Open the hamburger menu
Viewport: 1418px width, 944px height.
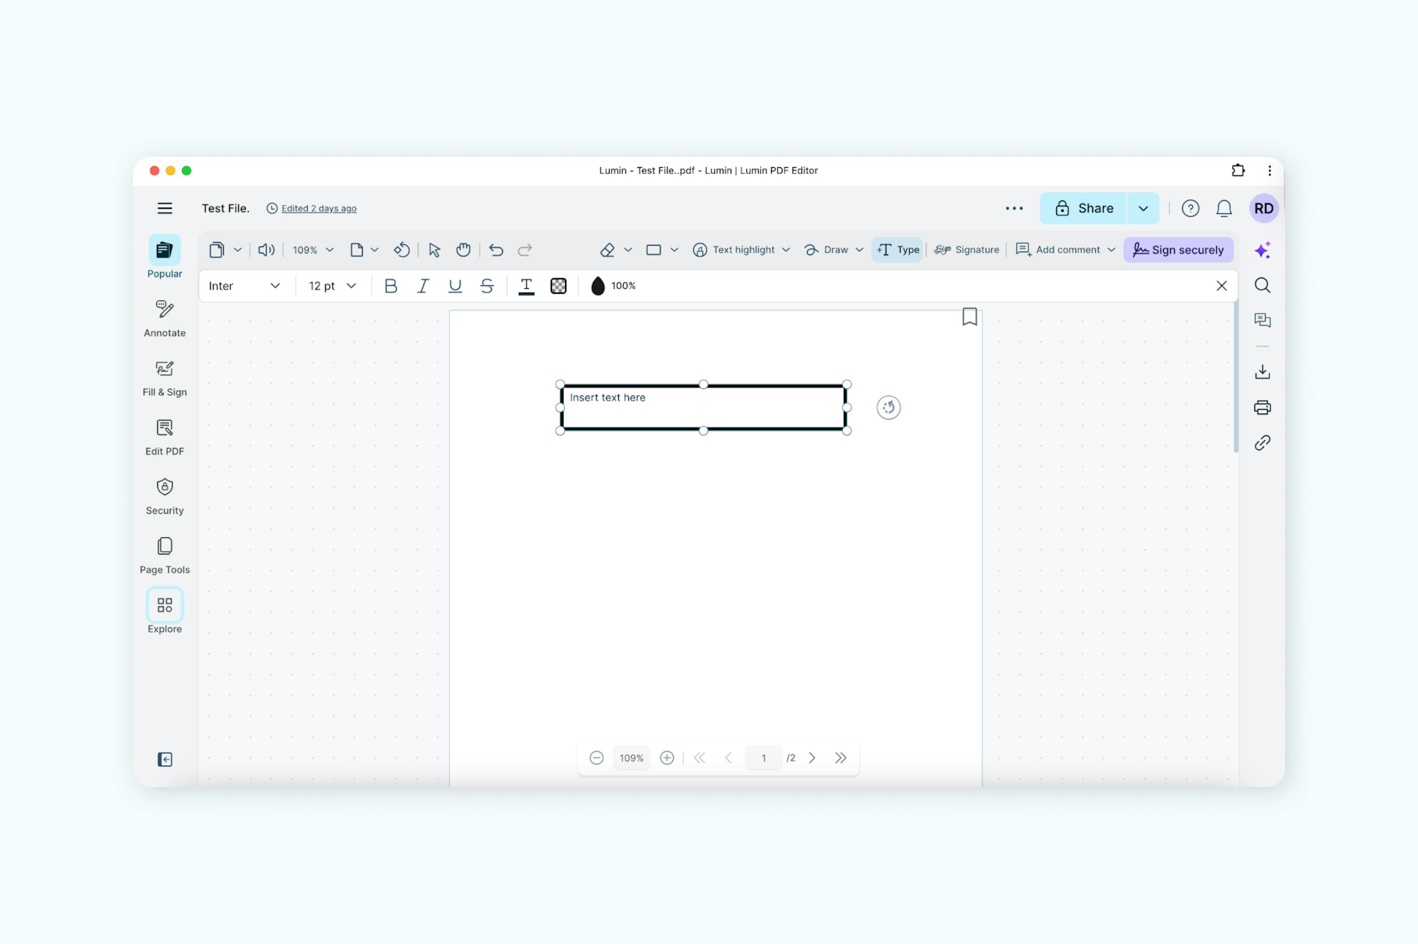(164, 208)
